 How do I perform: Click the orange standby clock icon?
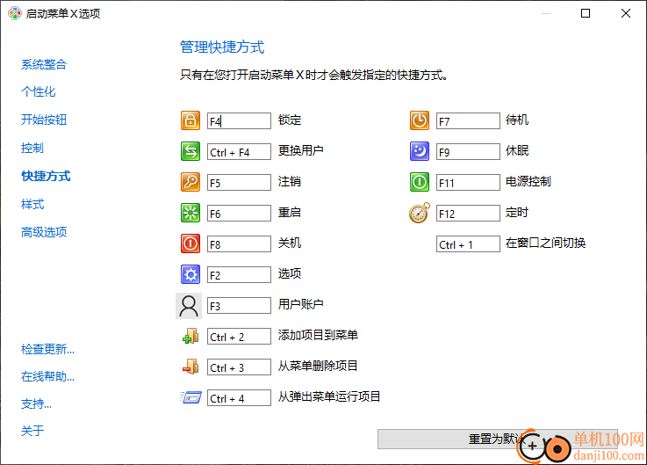coord(420,120)
